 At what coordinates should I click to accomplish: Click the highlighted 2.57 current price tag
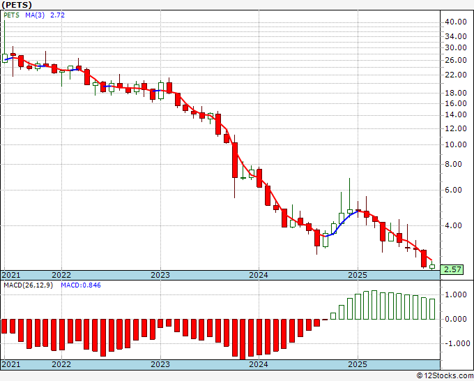click(x=452, y=269)
